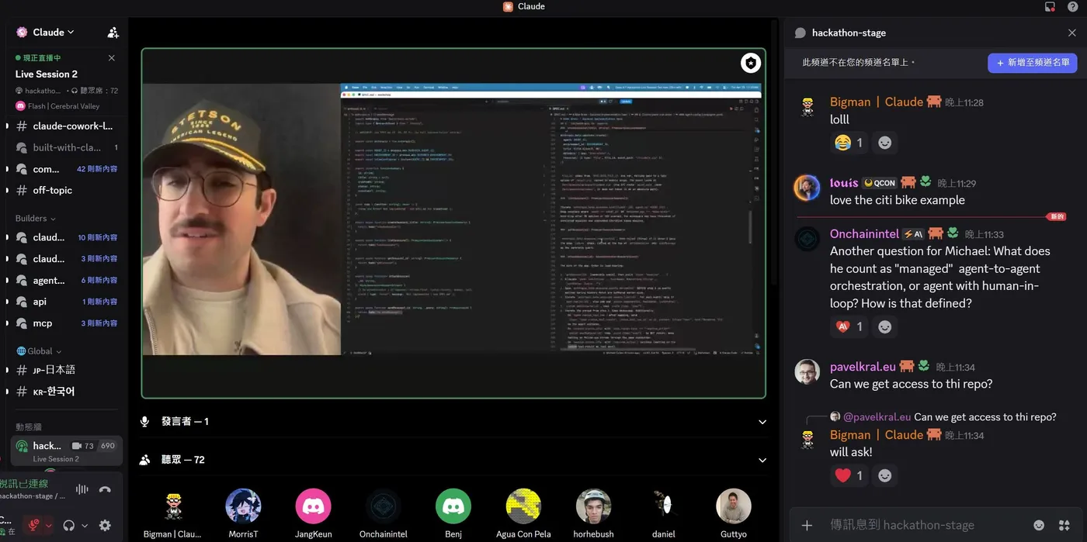The width and height of the screenshot is (1087, 542).
Task: Focus the live speaker video stream
Action: (453, 223)
